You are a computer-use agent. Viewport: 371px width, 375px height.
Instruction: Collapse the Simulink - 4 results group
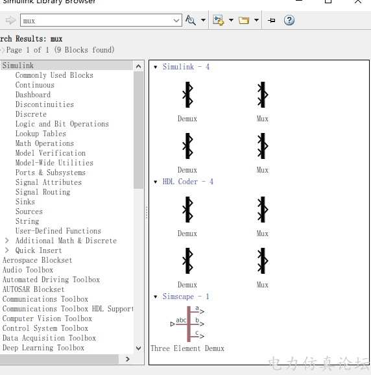156,67
